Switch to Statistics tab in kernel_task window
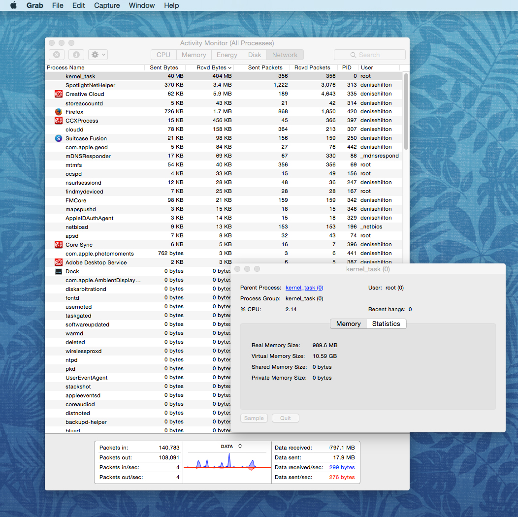Screen dimensions: 518x517 (386, 324)
